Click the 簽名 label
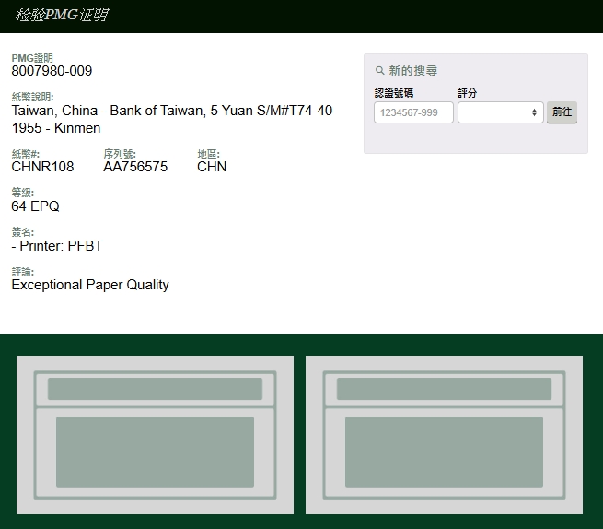603x529 pixels. tap(23, 232)
